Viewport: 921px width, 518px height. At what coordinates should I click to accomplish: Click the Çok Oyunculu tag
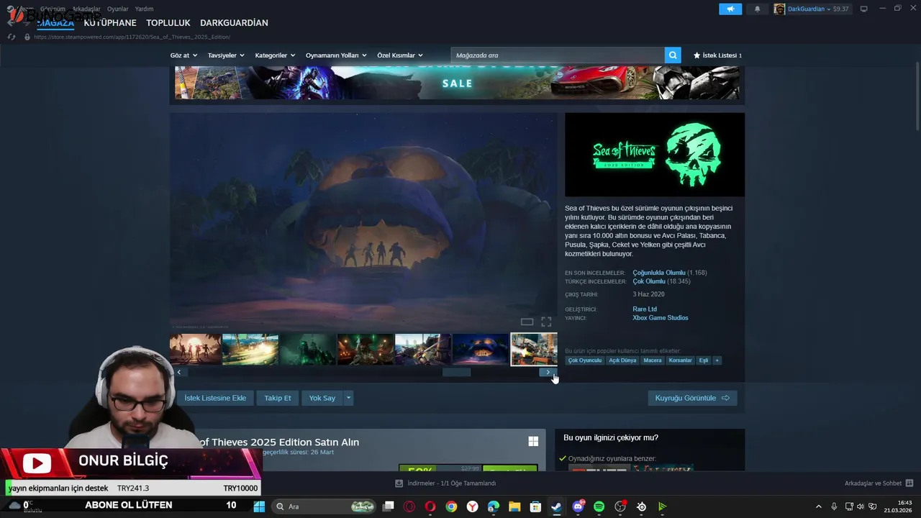(585, 360)
